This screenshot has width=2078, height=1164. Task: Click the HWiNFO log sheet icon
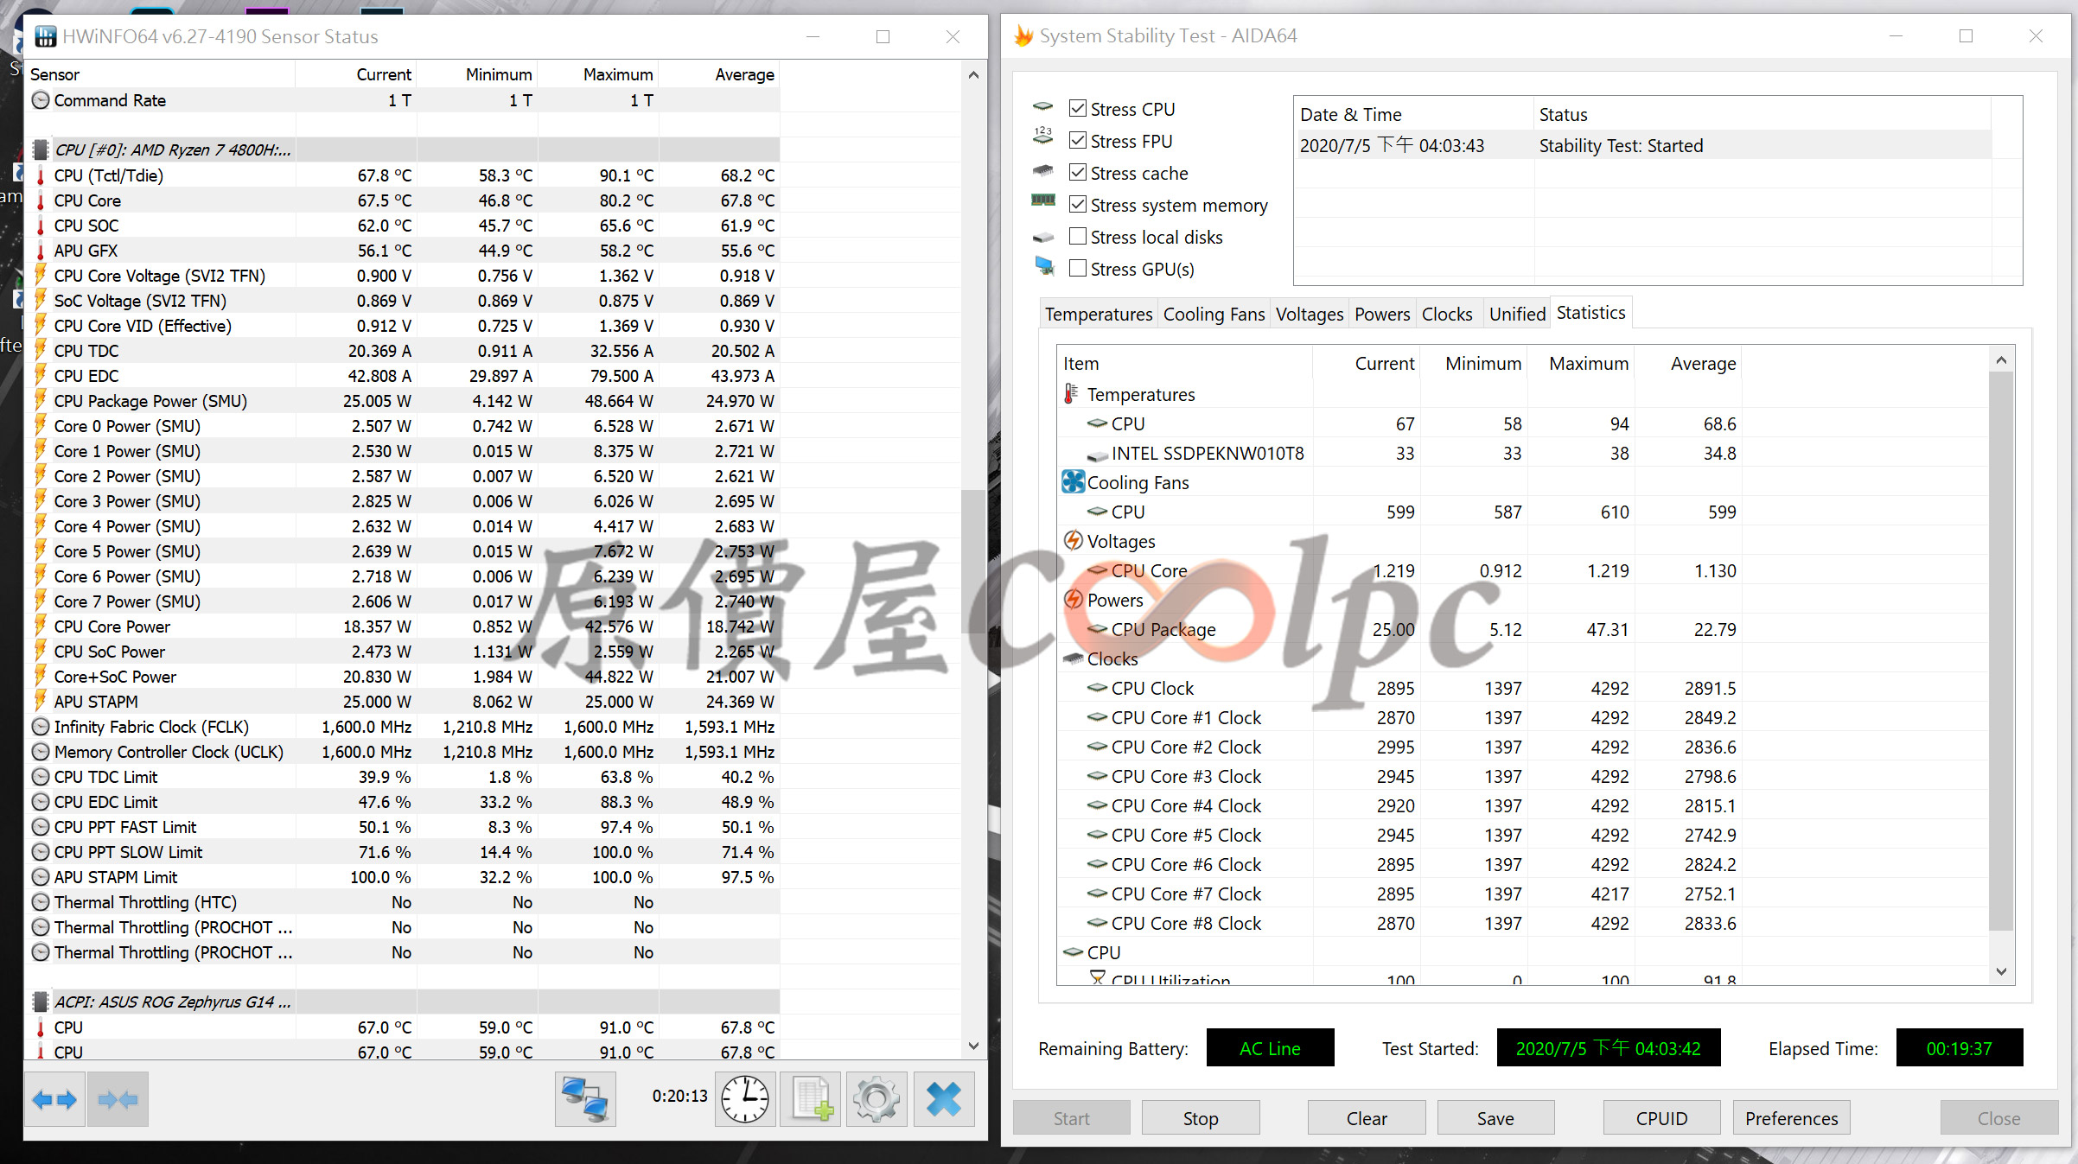[810, 1099]
